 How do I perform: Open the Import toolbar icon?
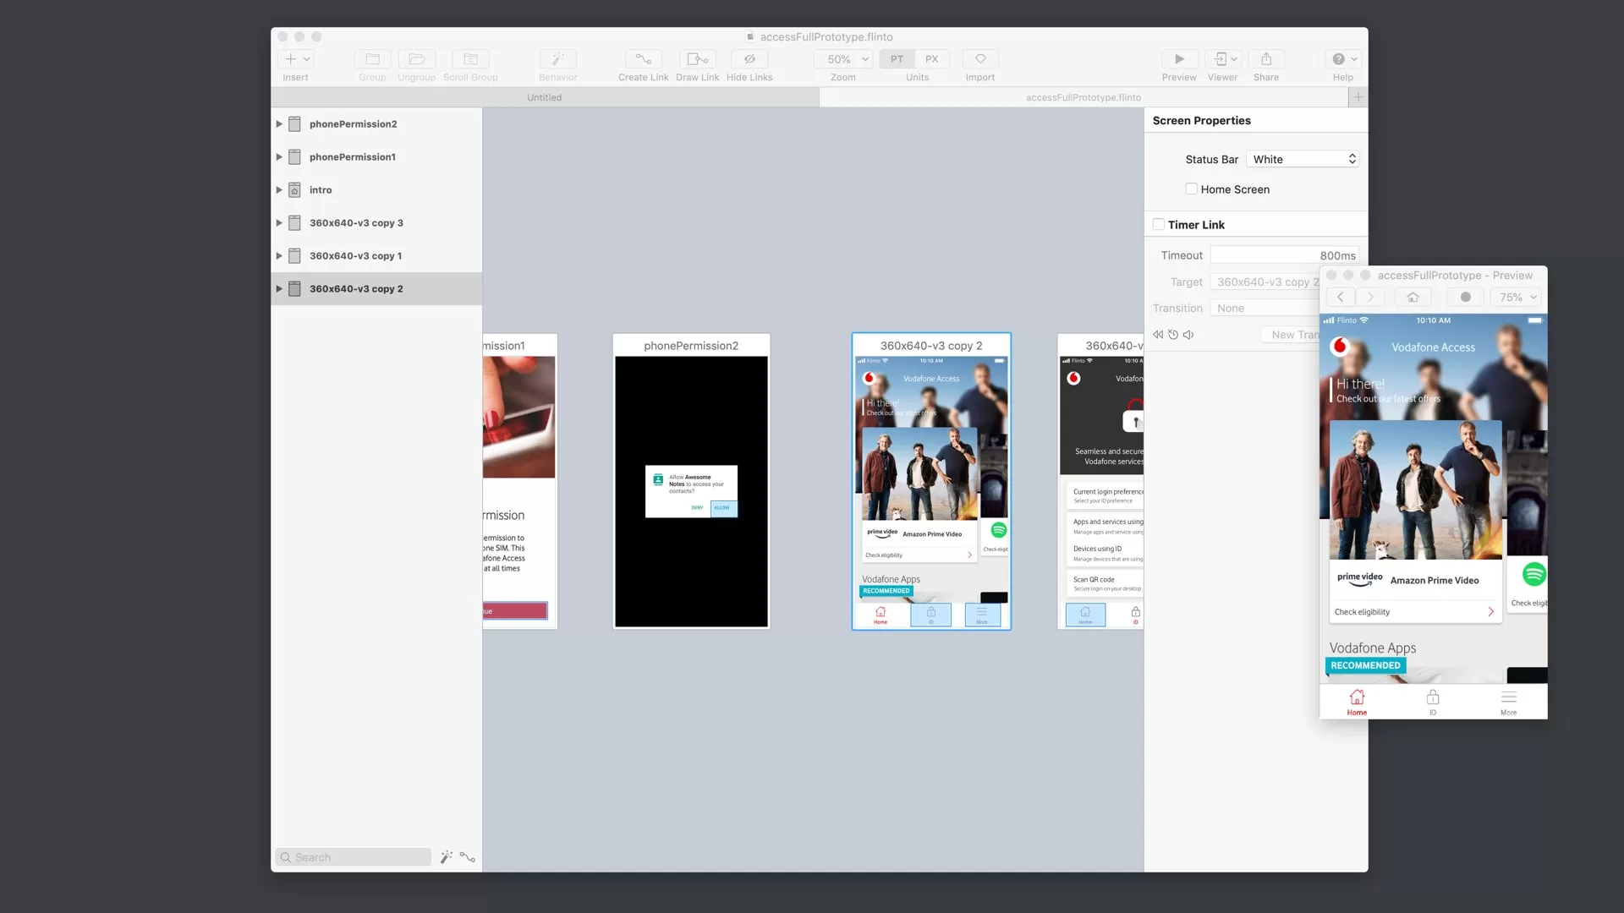pyautogui.click(x=979, y=59)
